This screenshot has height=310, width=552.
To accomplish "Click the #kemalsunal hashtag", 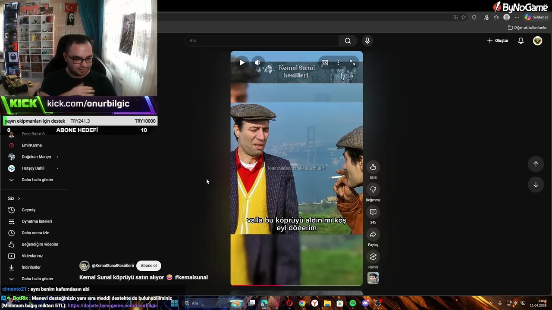I will (x=191, y=277).
